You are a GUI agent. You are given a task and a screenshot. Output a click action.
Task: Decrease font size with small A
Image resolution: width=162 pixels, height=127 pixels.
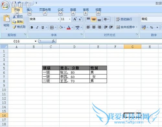[x=80, y=19]
